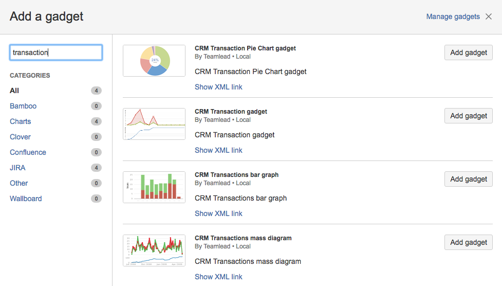Viewport: 502px width, 286px height.
Task: Open the Manage gadgets link
Action: click(453, 16)
